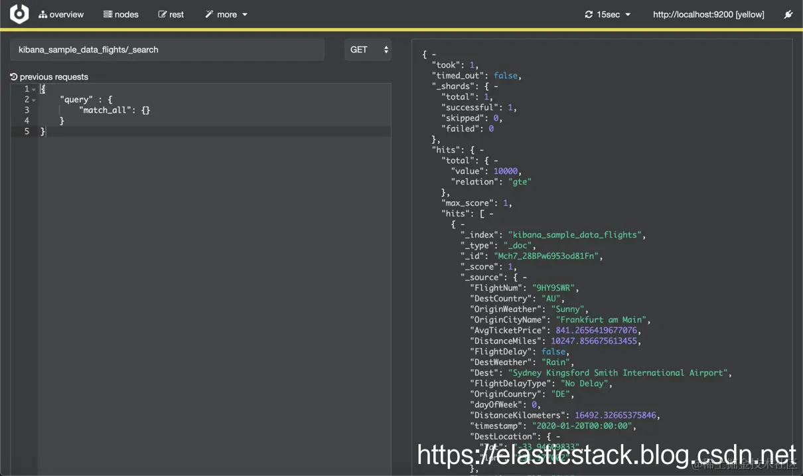Collapse the fold arrow on editor line 2
Image resolution: width=803 pixels, height=476 pixels.
click(34, 100)
